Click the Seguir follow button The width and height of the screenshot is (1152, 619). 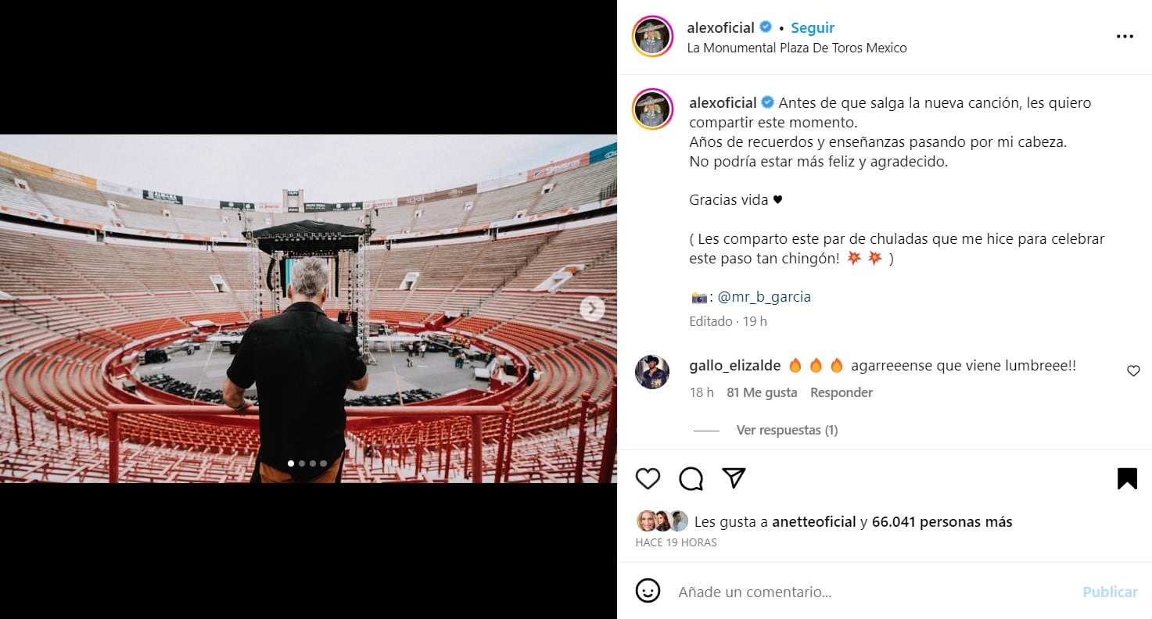pos(813,27)
